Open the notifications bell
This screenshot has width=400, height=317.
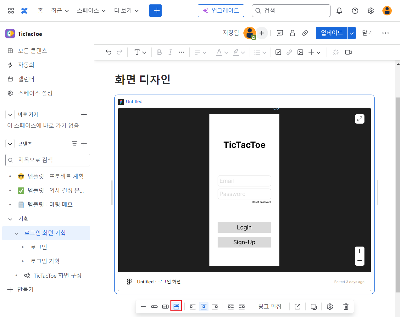[x=339, y=11]
